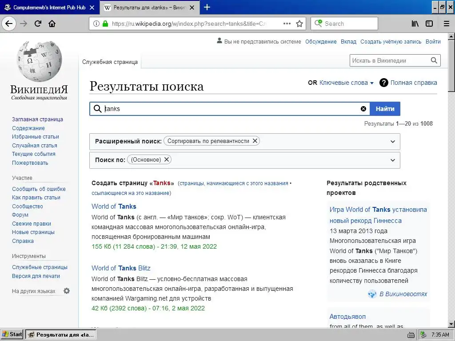This screenshot has width=455, height=341.
Task: Open a new tab with the plus icon
Action: click(x=207, y=7)
